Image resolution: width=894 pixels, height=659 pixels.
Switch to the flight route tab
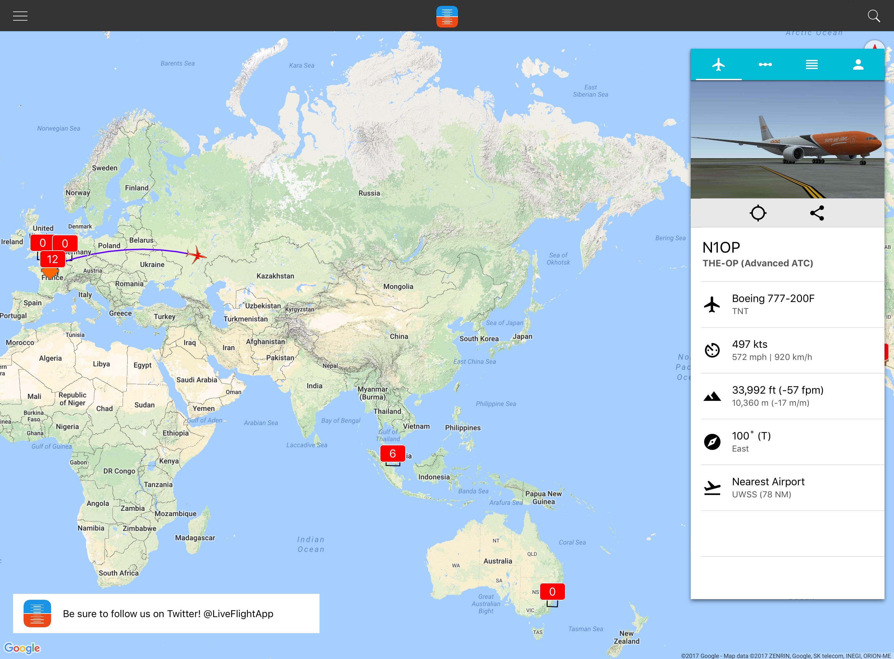pos(765,64)
